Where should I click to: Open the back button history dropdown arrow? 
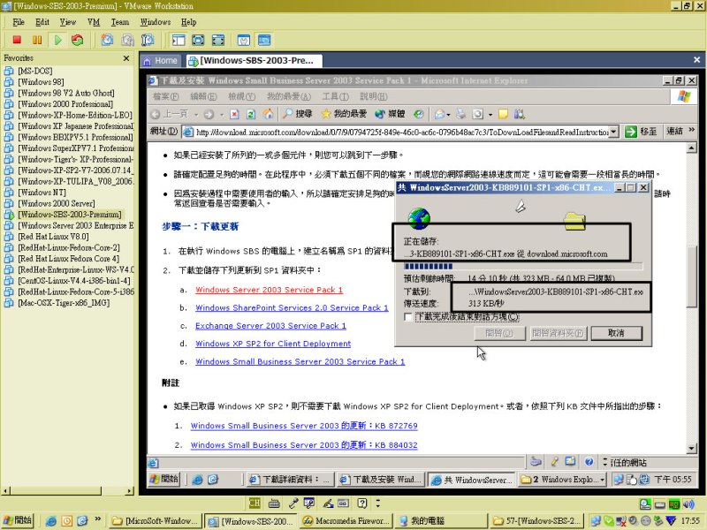click(196, 115)
